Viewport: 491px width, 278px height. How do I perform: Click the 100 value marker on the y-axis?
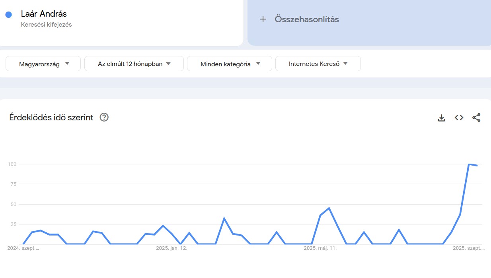[12, 164]
